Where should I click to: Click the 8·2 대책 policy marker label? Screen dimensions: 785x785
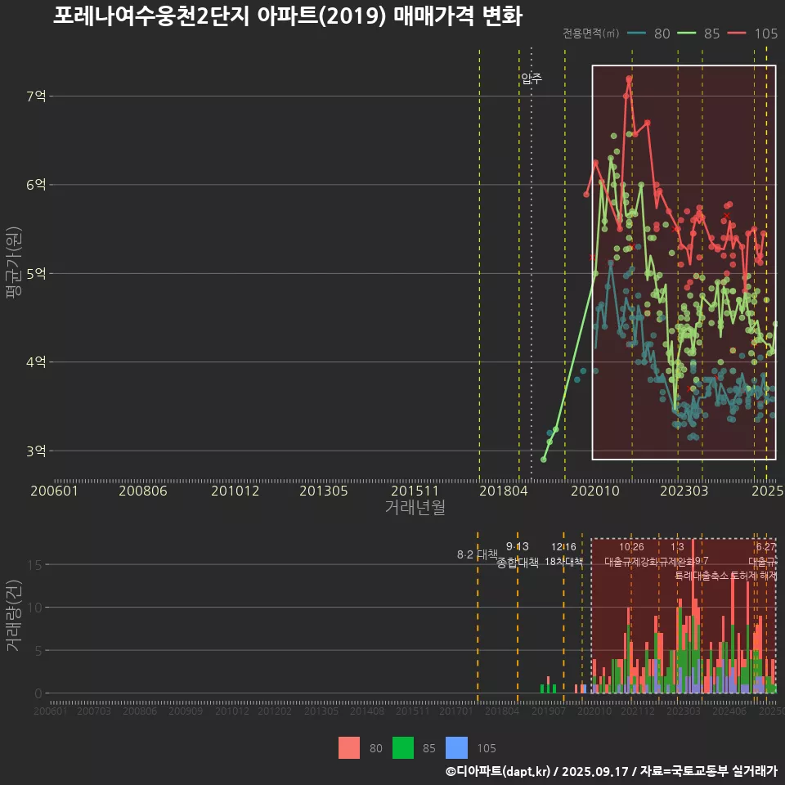point(477,554)
